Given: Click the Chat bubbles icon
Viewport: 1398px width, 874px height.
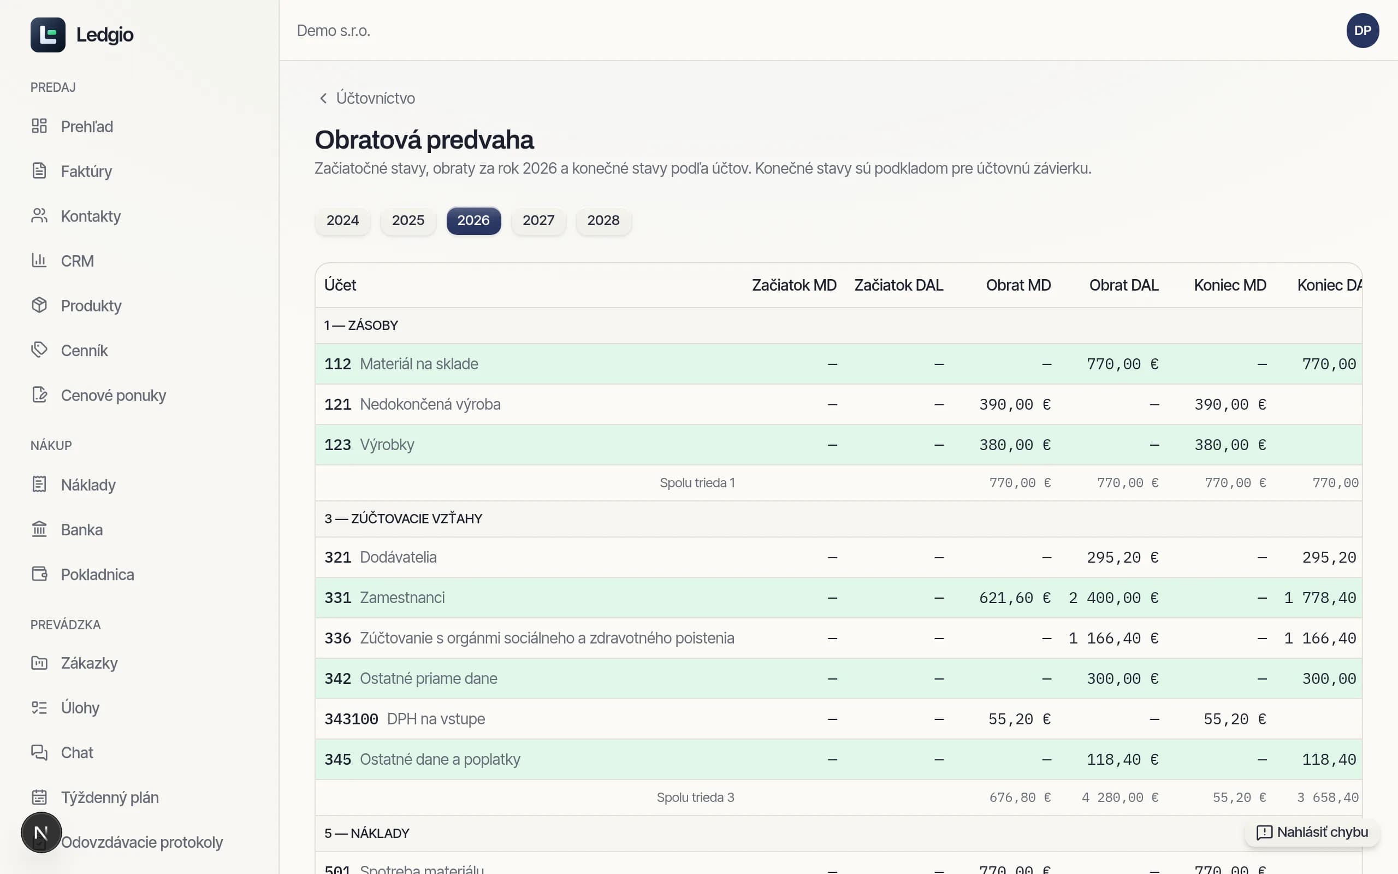Looking at the screenshot, I should pyautogui.click(x=39, y=753).
